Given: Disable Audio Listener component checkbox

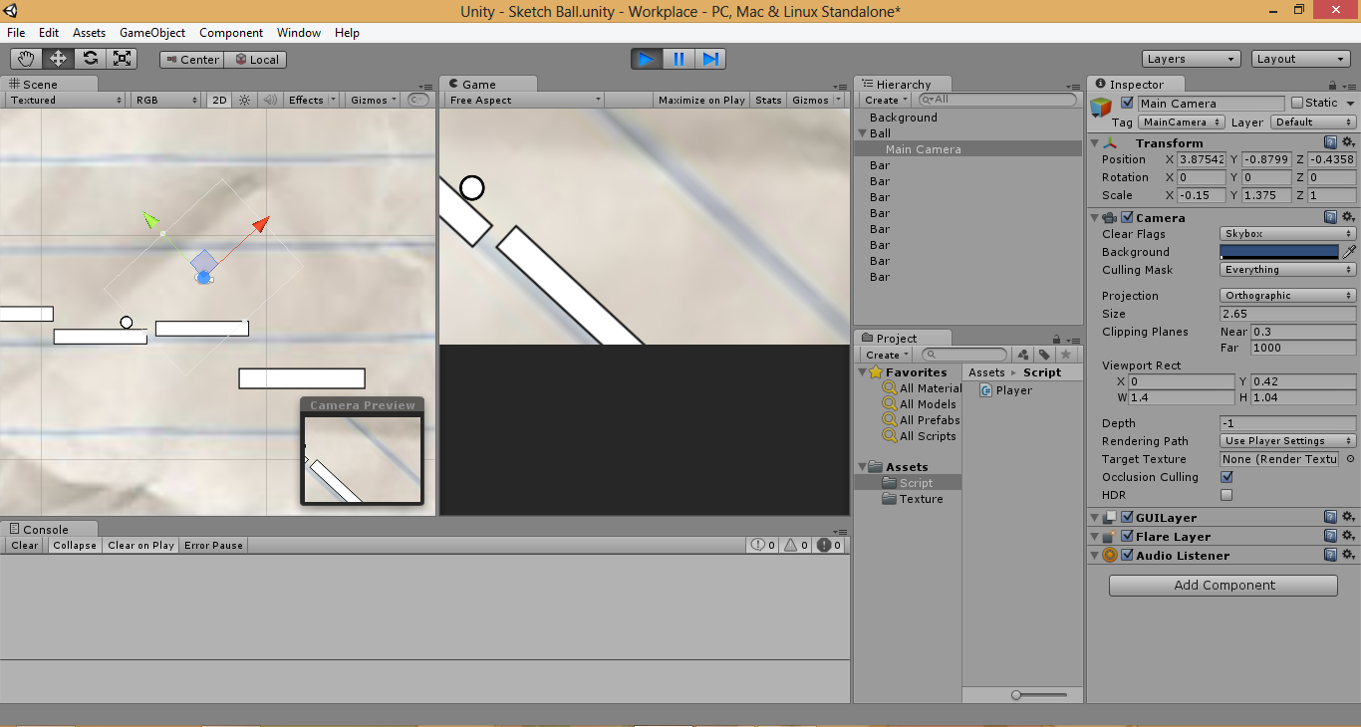Looking at the screenshot, I should pos(1127,555).
